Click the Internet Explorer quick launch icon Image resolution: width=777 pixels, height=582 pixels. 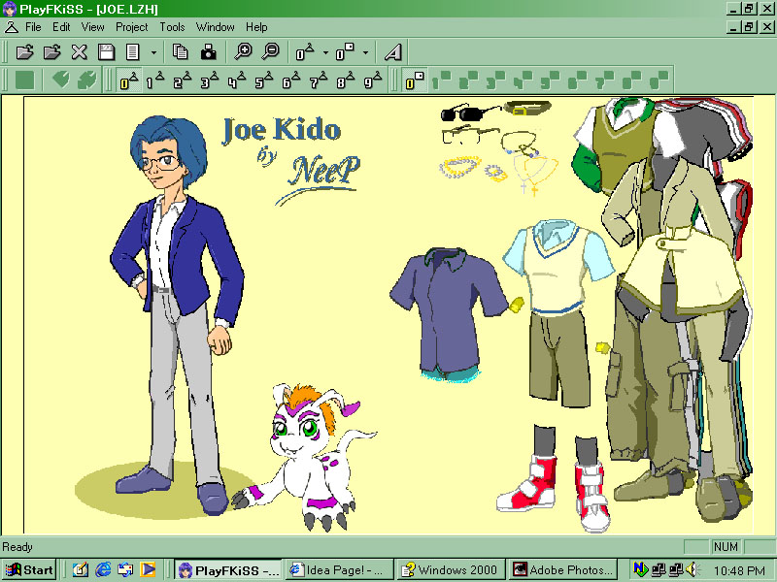[x=103, y=570]
